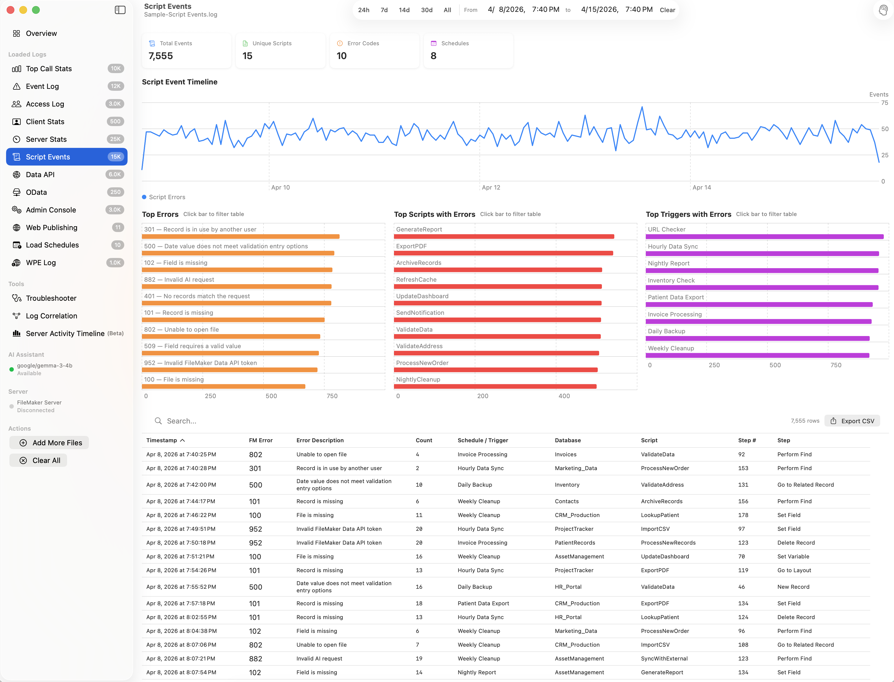Click the FM Error column header
Viewport: 894px width, 682px height.
tap(260, 440)
